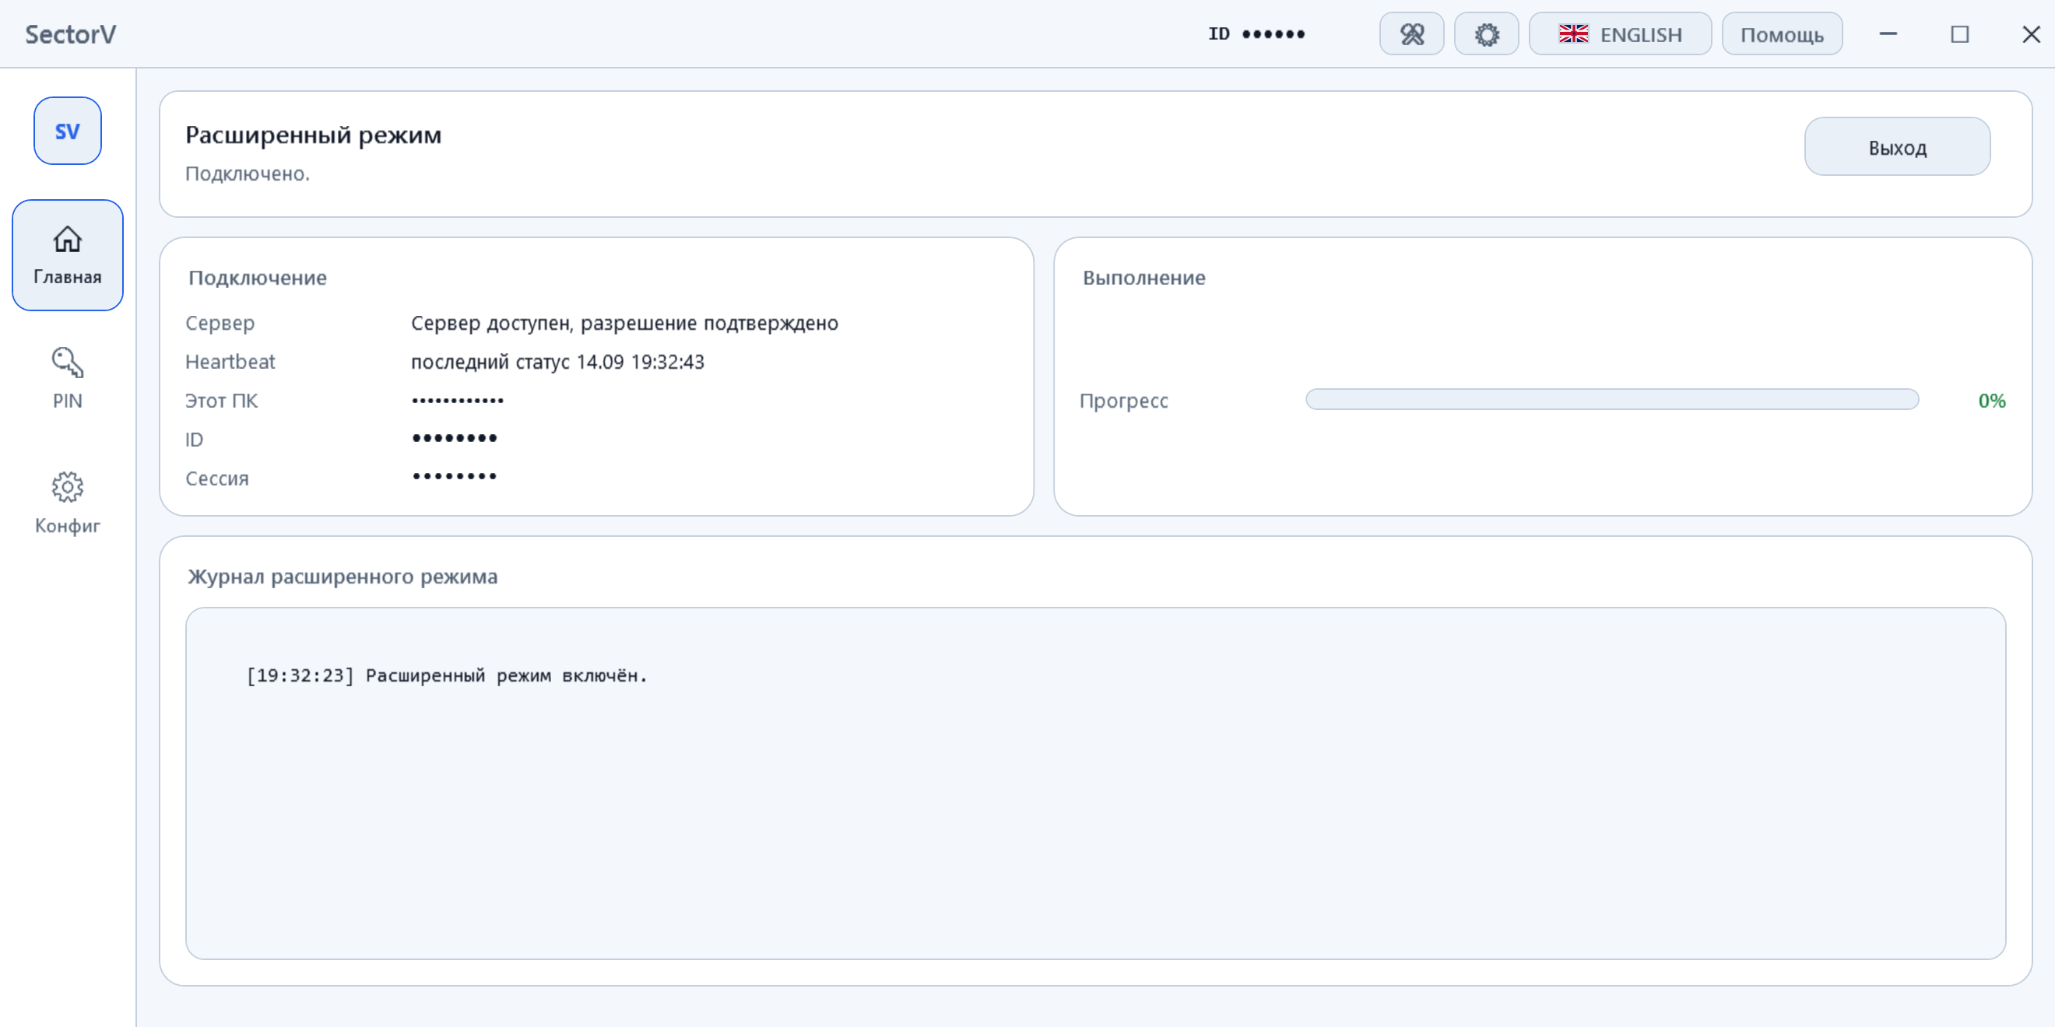This screenshot has width=2055, height=1027.
Task: Open the crossed tools icon button
Action: [x=1411, y=34]
